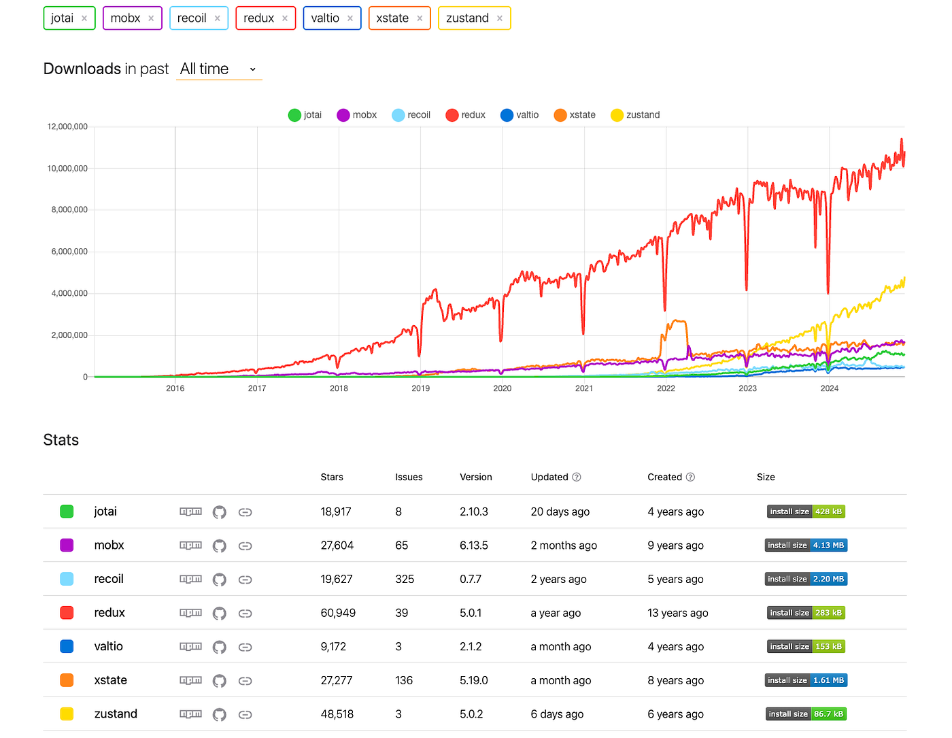The image size is (952, 738).
Task: Open the npm link for mobx
Action: click(190, 546)
